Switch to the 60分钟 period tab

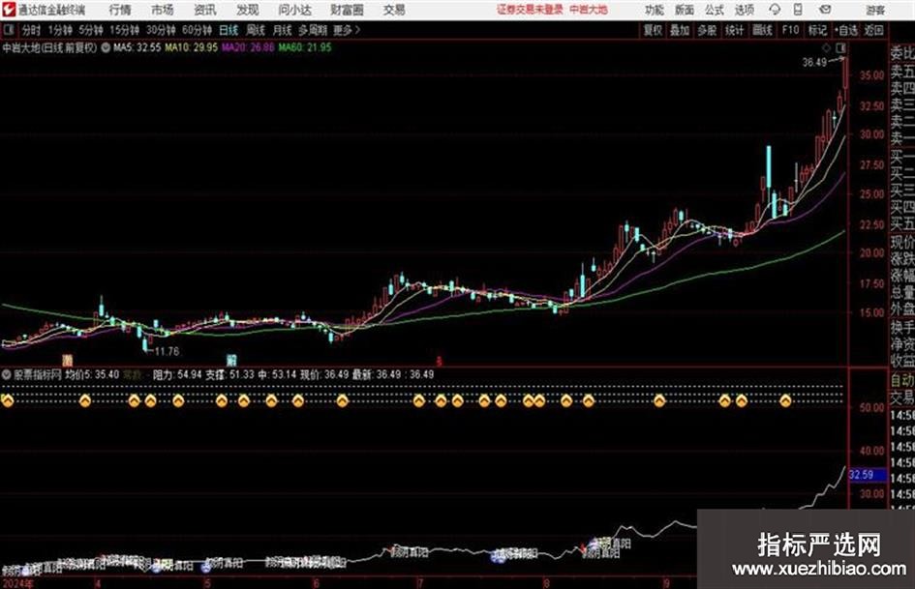coord(197,30)
